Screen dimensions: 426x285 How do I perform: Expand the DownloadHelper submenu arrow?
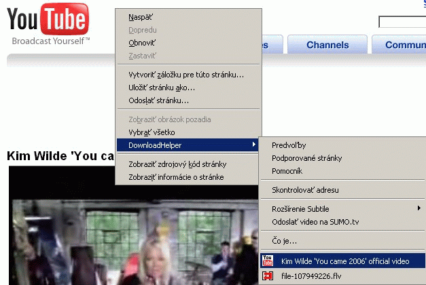(x=253, y=145)
